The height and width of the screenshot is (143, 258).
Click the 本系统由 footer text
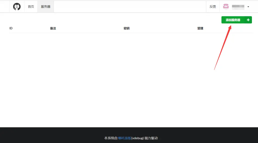point(111,138)
